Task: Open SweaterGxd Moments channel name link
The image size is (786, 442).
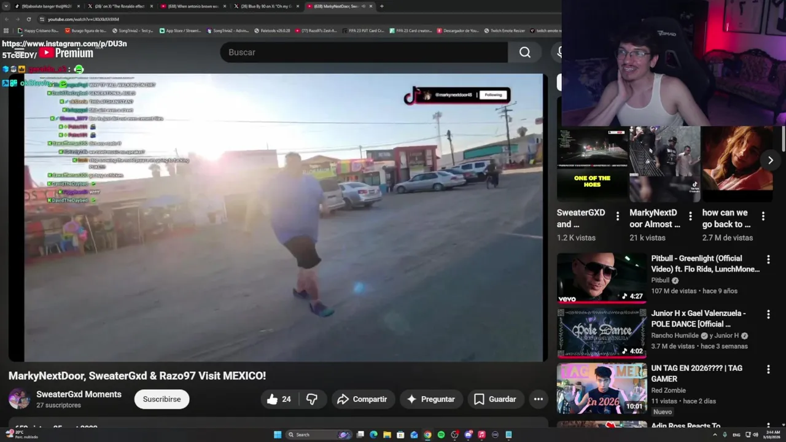Action: tap(79, 394)
